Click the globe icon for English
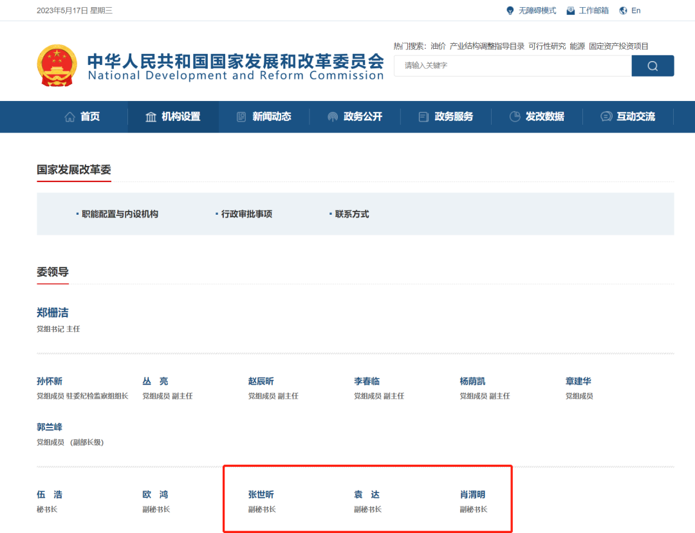Image resolution: width=695 pixels, height=533 pixels. tap(623, 11)
